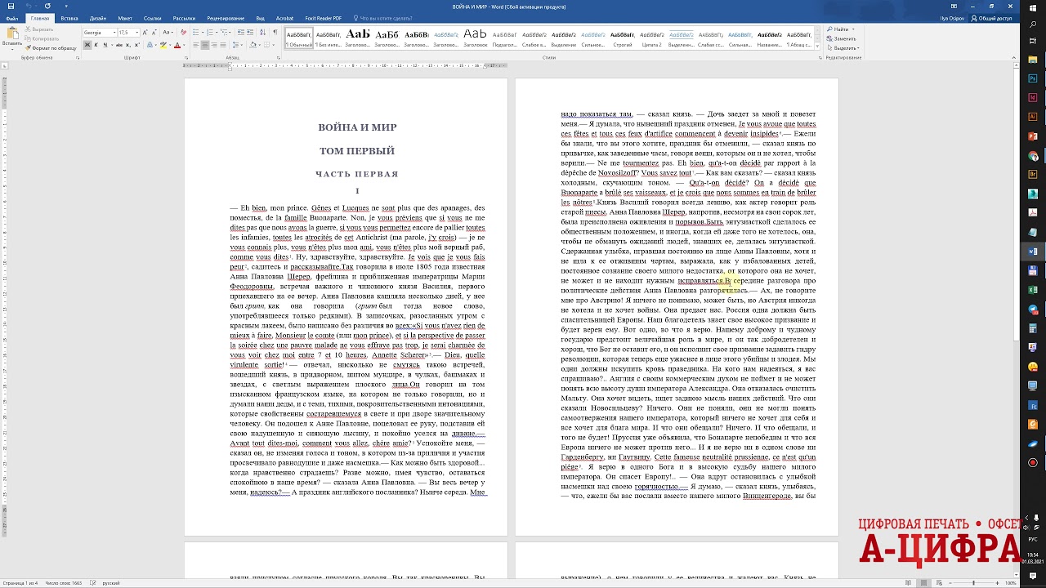
Task: Justify paragraph text alignment
Action: 223,45
